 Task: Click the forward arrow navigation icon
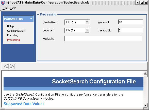(12, 66)
